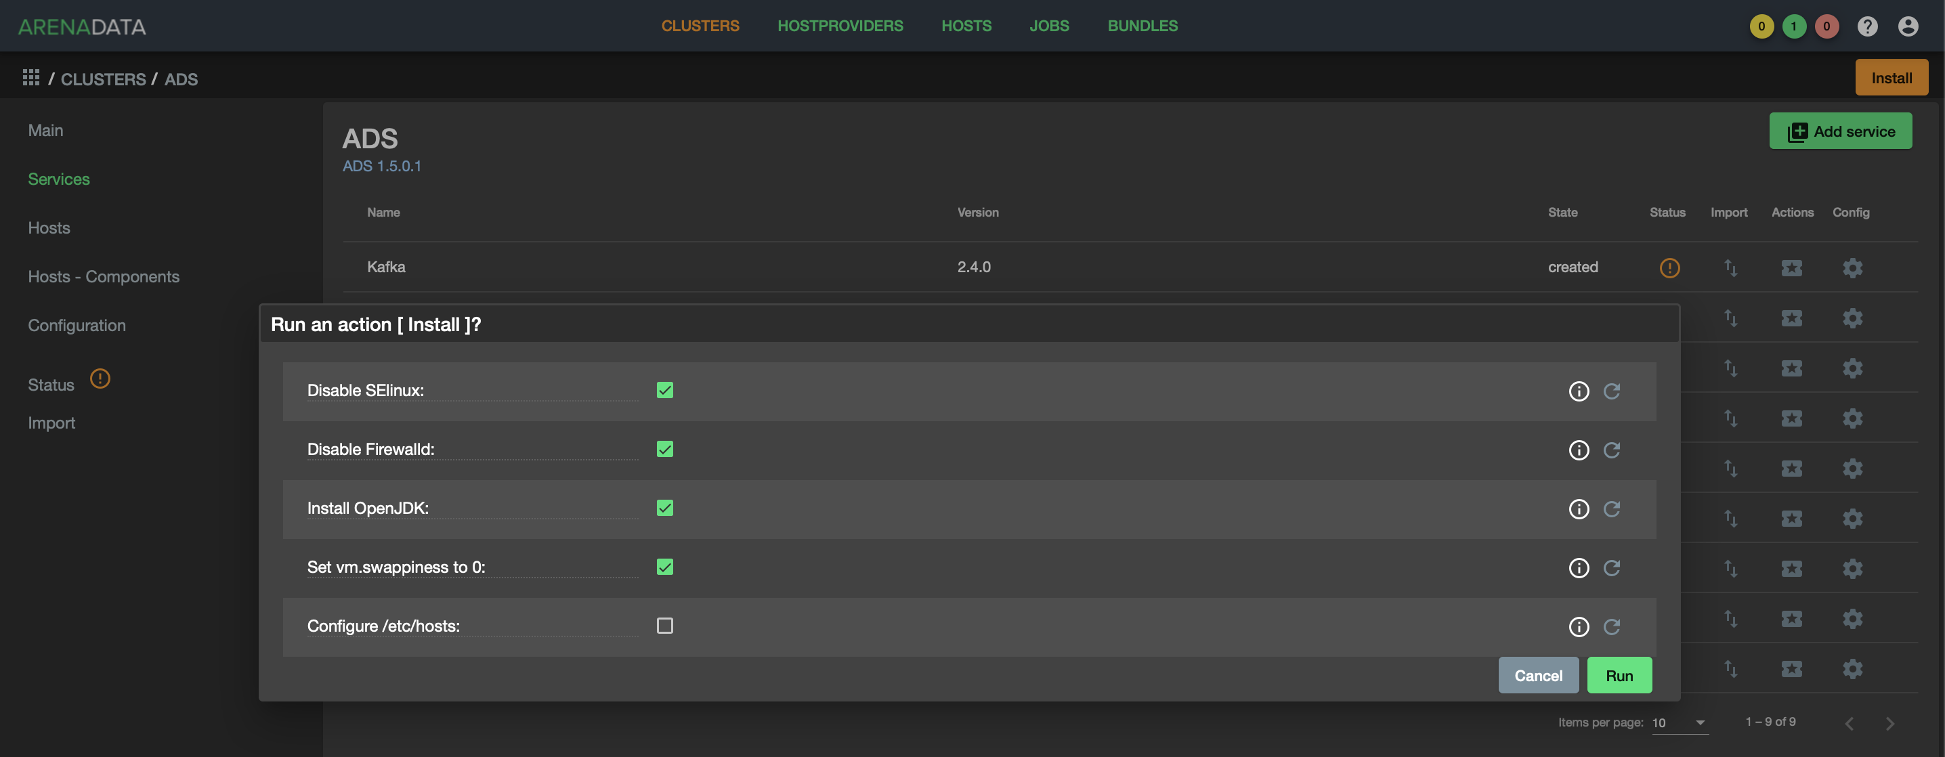The height and width of the screenshot is (757, 1945).
Task: Open the ADS 1.5.0.1 bundle link
Action: pyautogui.click(x=382, y=166)
